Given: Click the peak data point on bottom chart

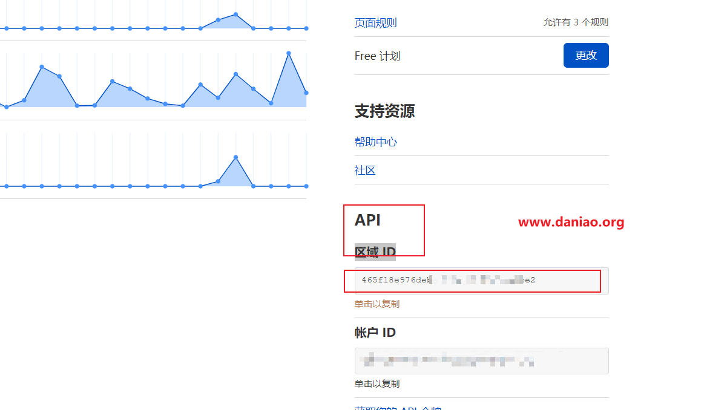Looking at the screenshot, I should 235,157.
